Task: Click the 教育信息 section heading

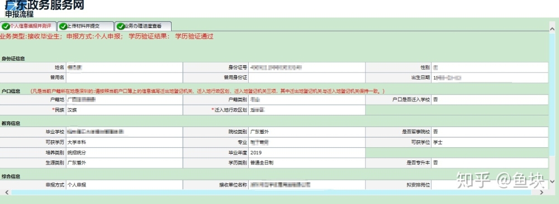Action: (x=11, y=123)
